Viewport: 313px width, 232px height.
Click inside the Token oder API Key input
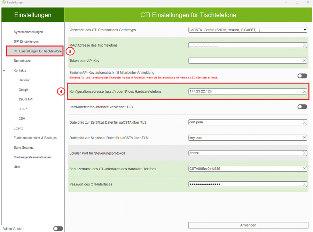click(244, 60)
